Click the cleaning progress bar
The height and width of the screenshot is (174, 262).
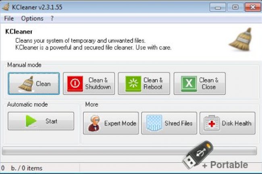(x=129, y=151)
